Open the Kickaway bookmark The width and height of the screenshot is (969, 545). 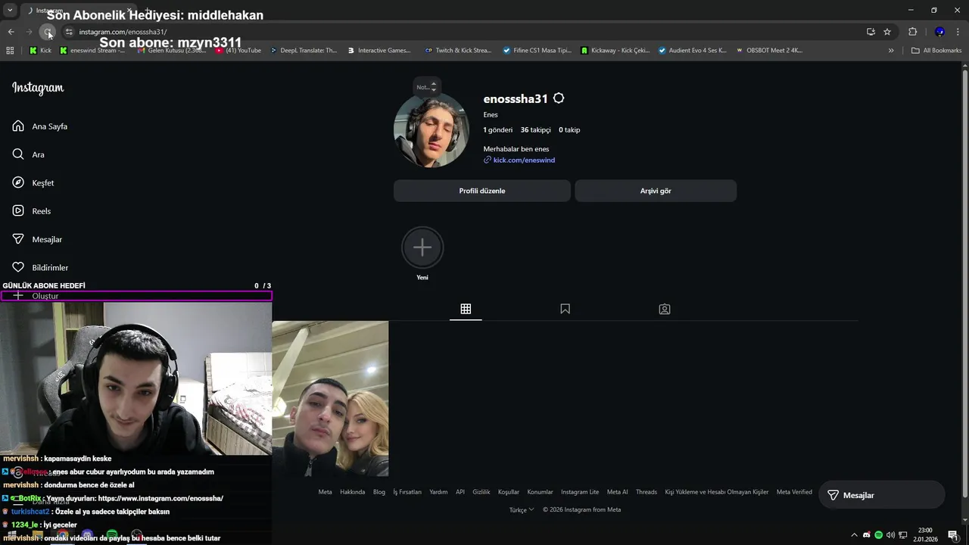[615, 51]
